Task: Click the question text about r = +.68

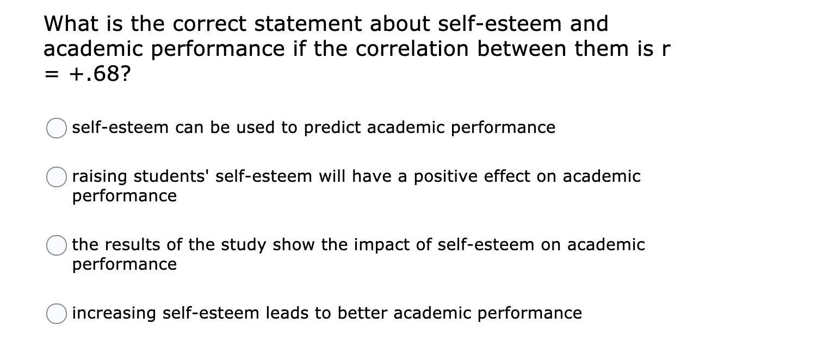Action: click(x=326, y=48)
